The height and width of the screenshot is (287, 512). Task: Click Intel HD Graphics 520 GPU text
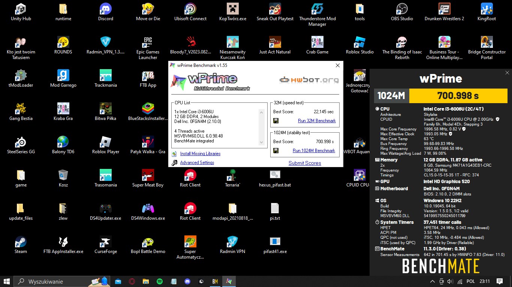pos(446,182)
